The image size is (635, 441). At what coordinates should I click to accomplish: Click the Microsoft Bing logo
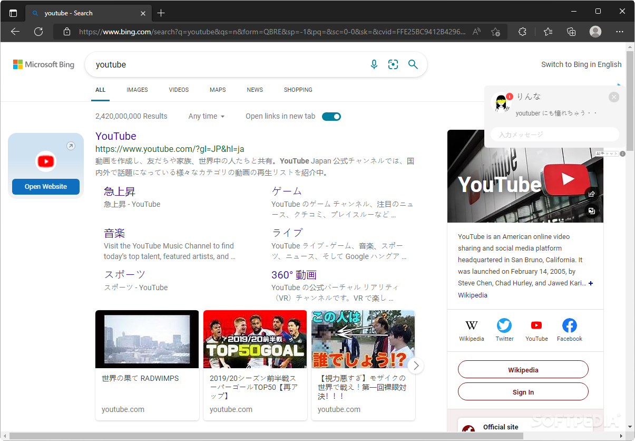(44, 64)
